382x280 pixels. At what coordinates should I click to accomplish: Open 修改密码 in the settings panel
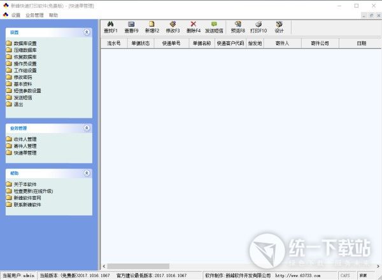(x=22, y=77)
